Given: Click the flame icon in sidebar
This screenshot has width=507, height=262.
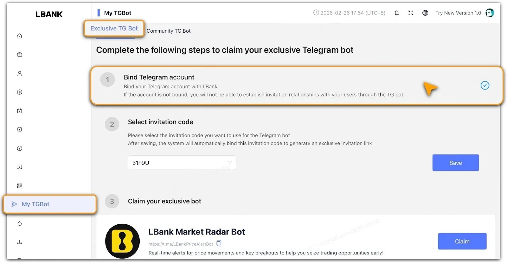Looking at the screenshot, I should 20,223.
